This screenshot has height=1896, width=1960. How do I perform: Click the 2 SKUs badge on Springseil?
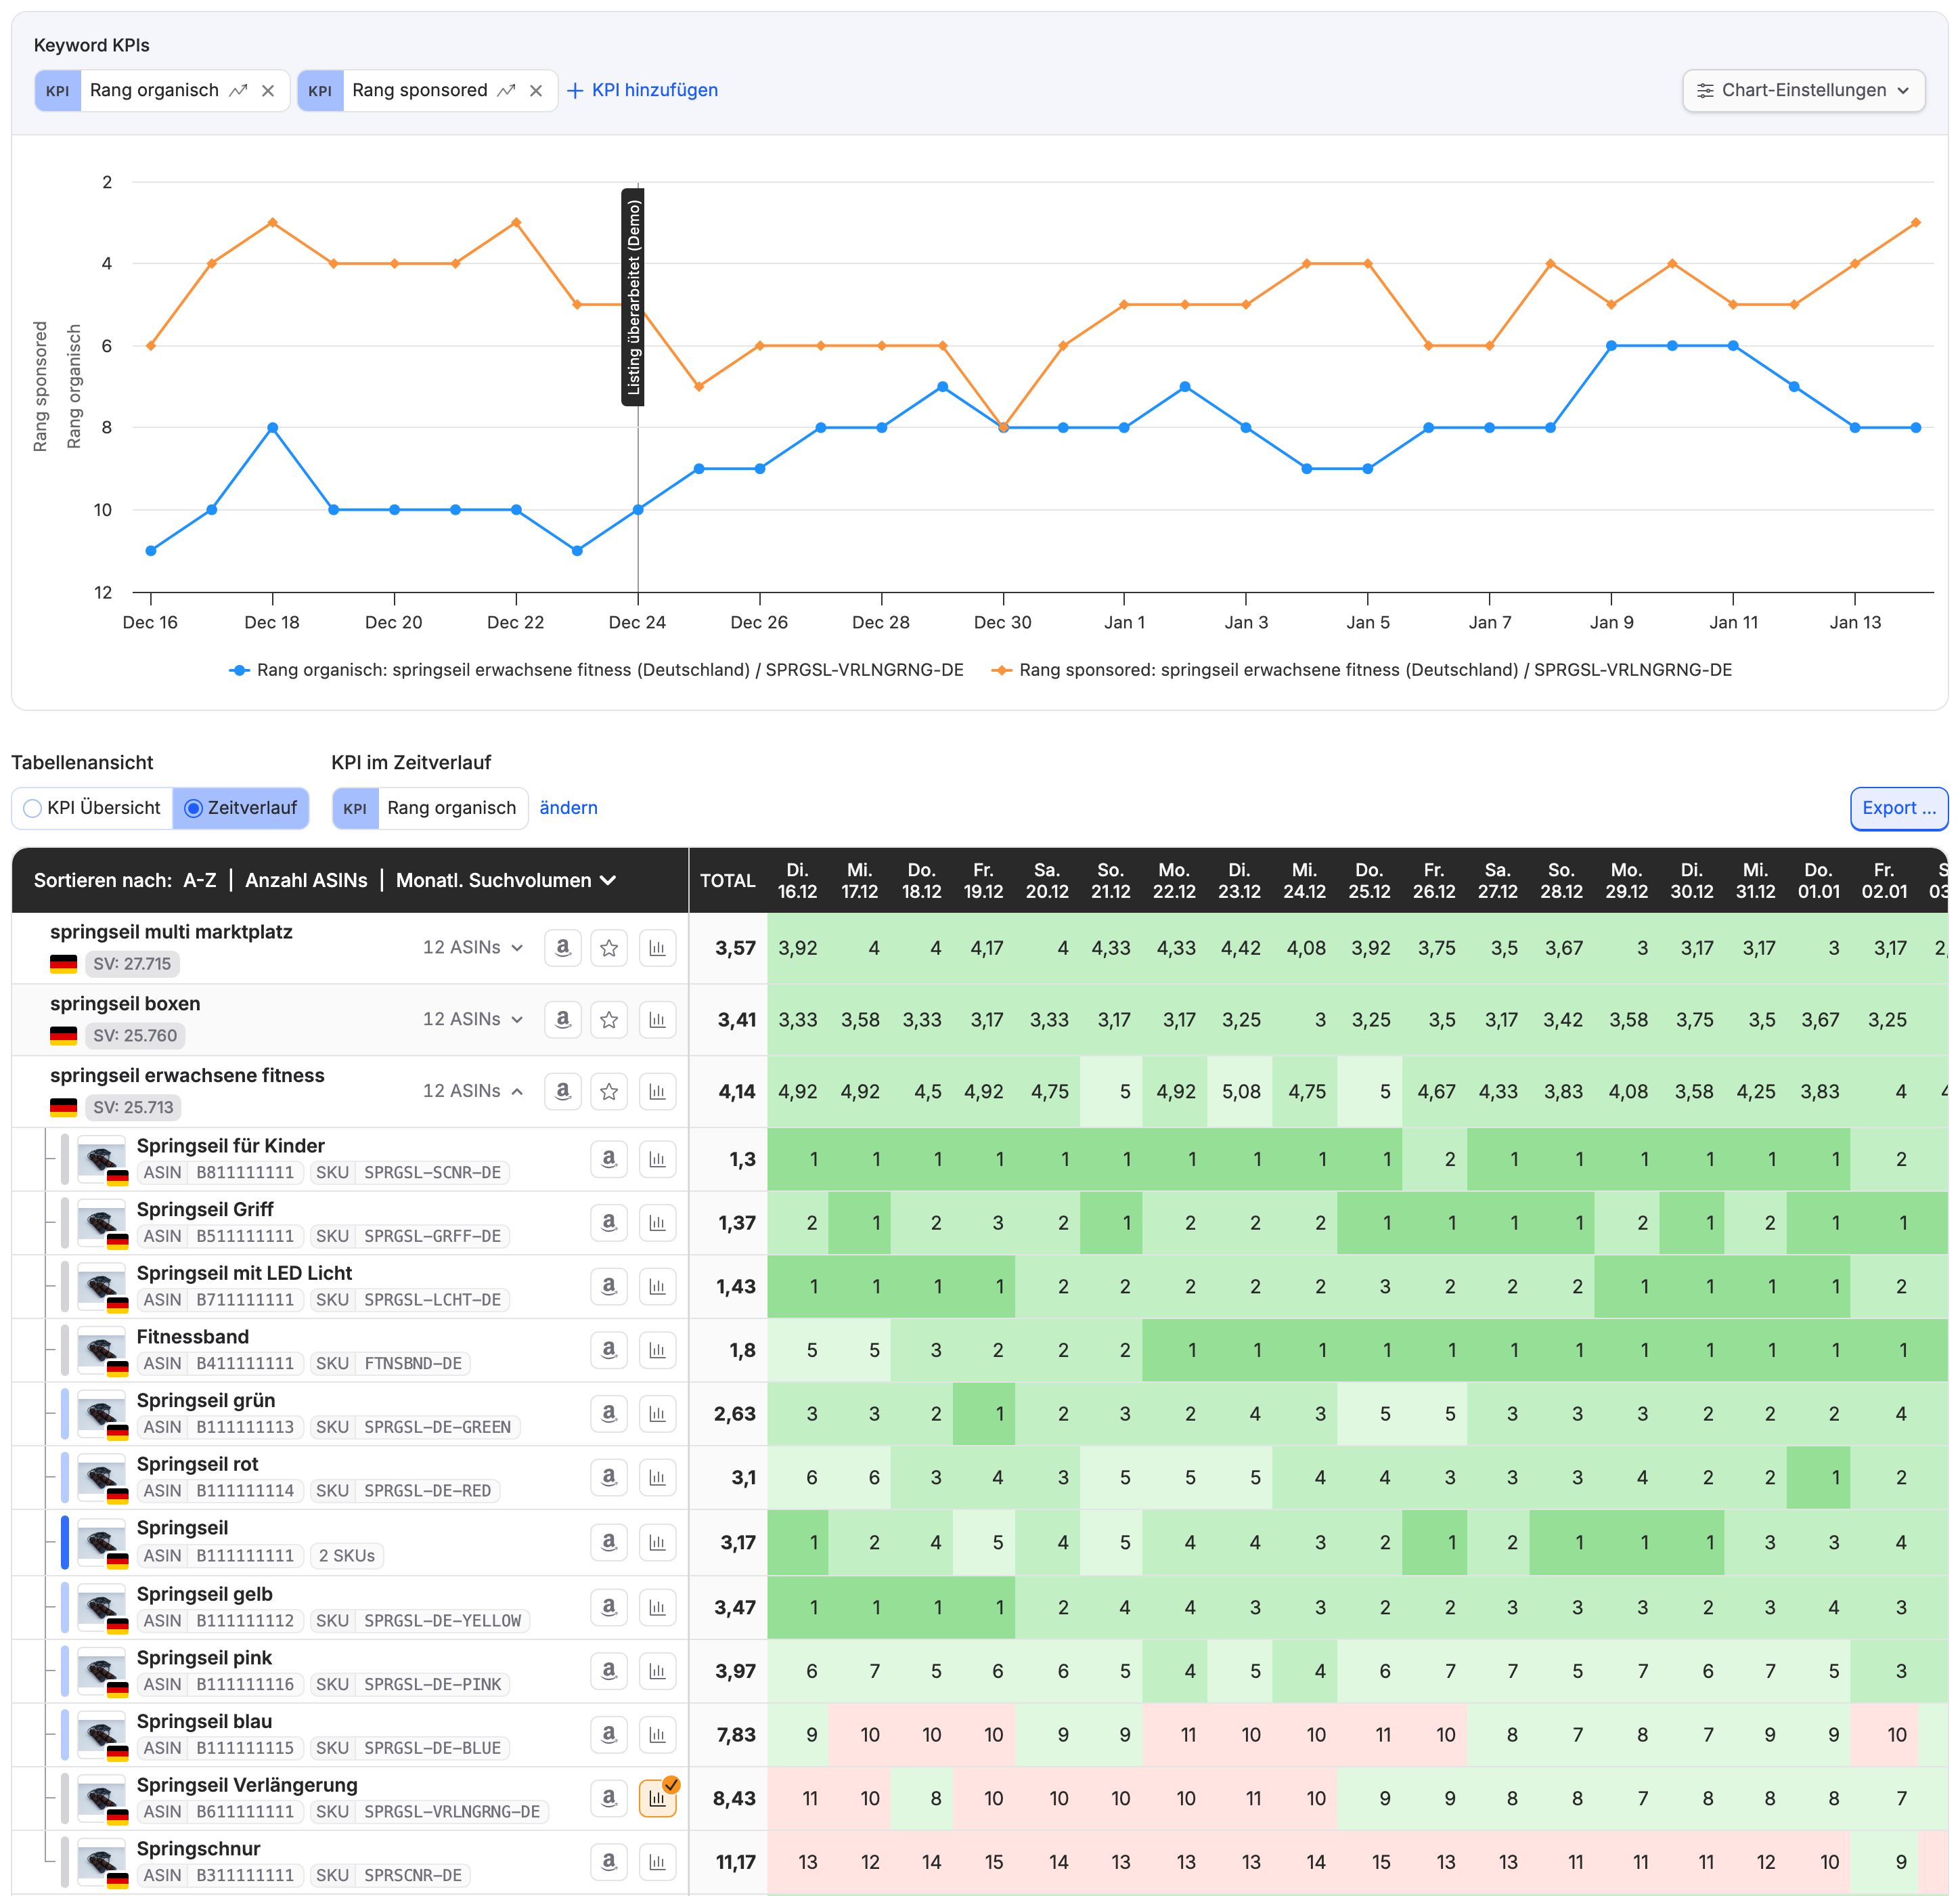[x=347, y=1556]
